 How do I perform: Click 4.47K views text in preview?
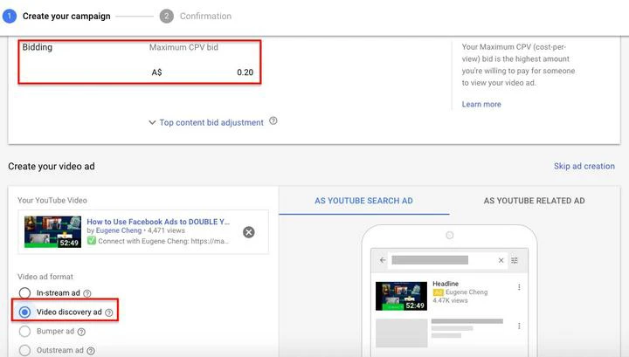(x=450, y=300)
